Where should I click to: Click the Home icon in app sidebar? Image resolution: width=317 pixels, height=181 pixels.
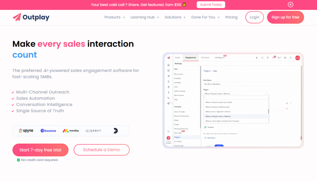click(168, 65)
